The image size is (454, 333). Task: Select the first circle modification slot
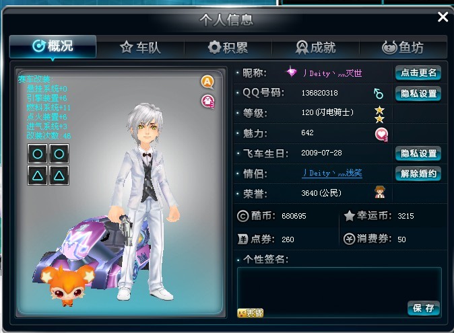point(38,153)
